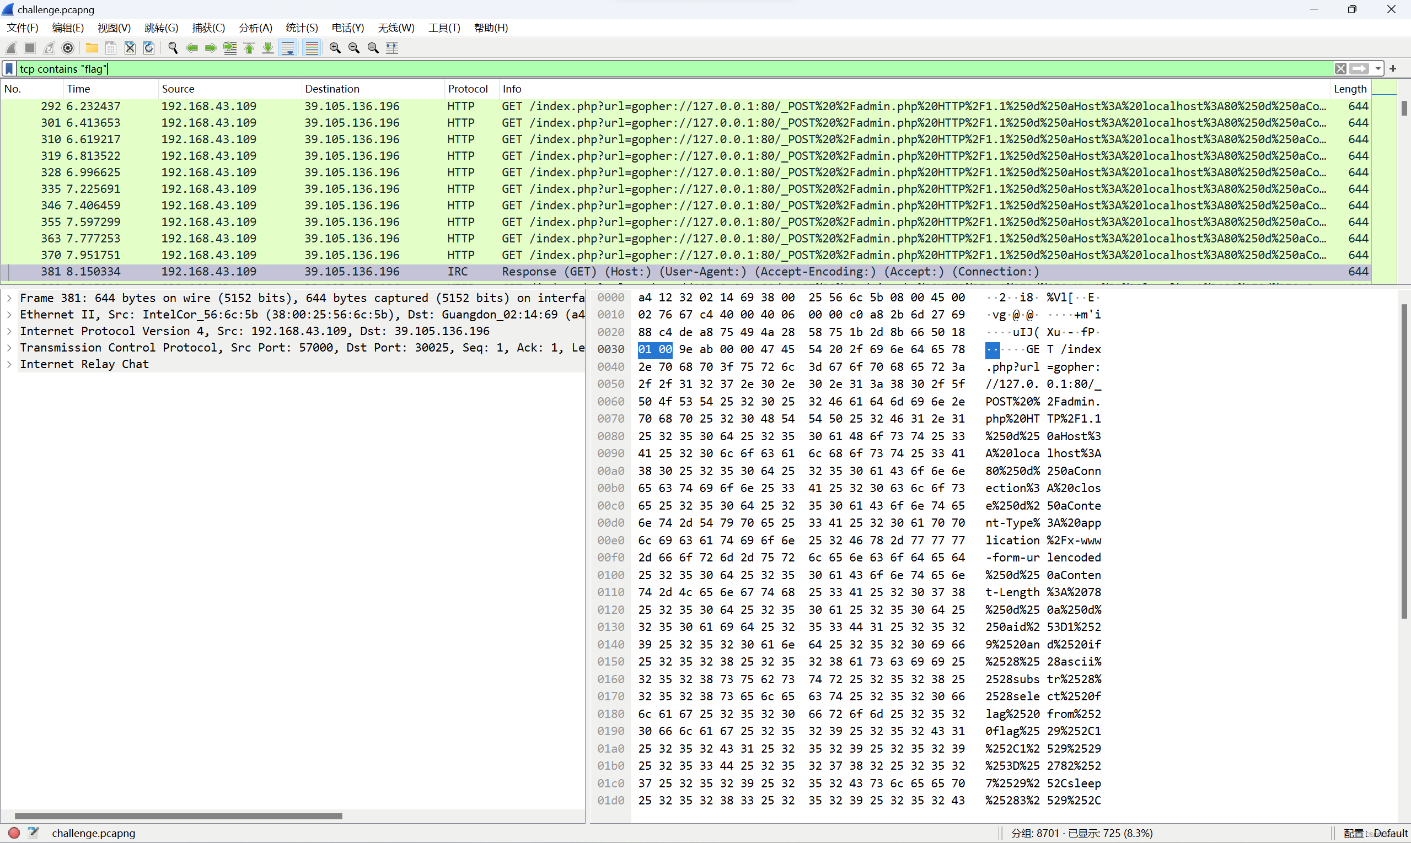Jump to first packet arrow icon
This screenshot has height=843, width=1411.
(249, 48)
